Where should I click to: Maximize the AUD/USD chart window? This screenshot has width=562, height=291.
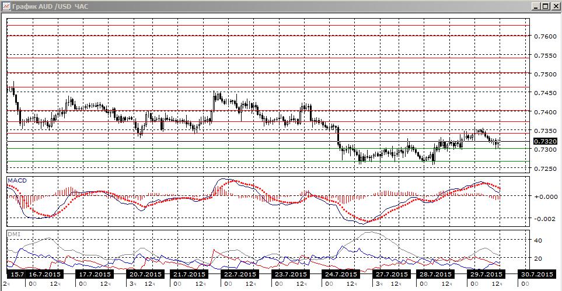(545, 6)
